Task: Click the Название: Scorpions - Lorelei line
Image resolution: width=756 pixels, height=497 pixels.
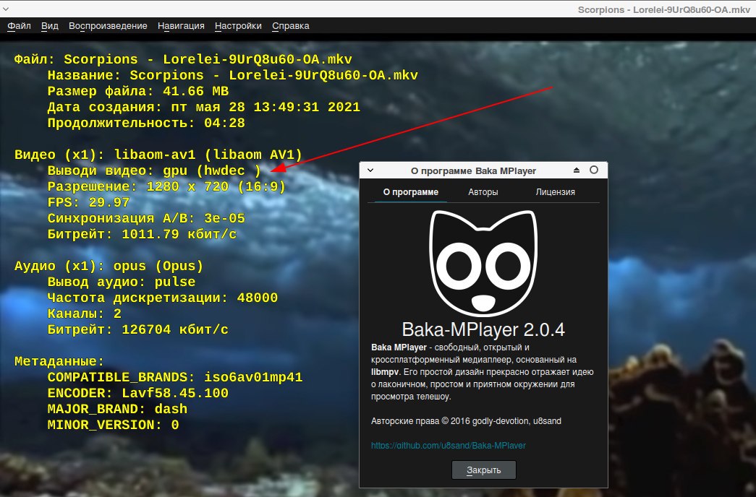Action: 232,75
